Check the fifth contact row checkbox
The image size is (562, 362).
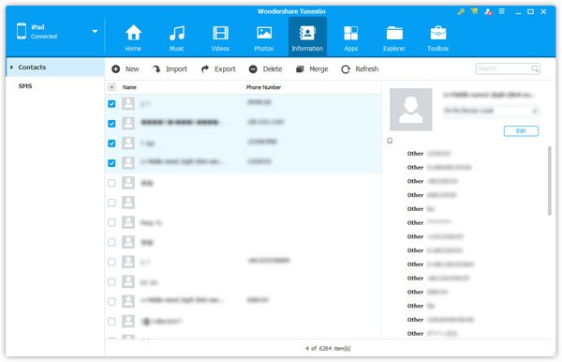111,183
